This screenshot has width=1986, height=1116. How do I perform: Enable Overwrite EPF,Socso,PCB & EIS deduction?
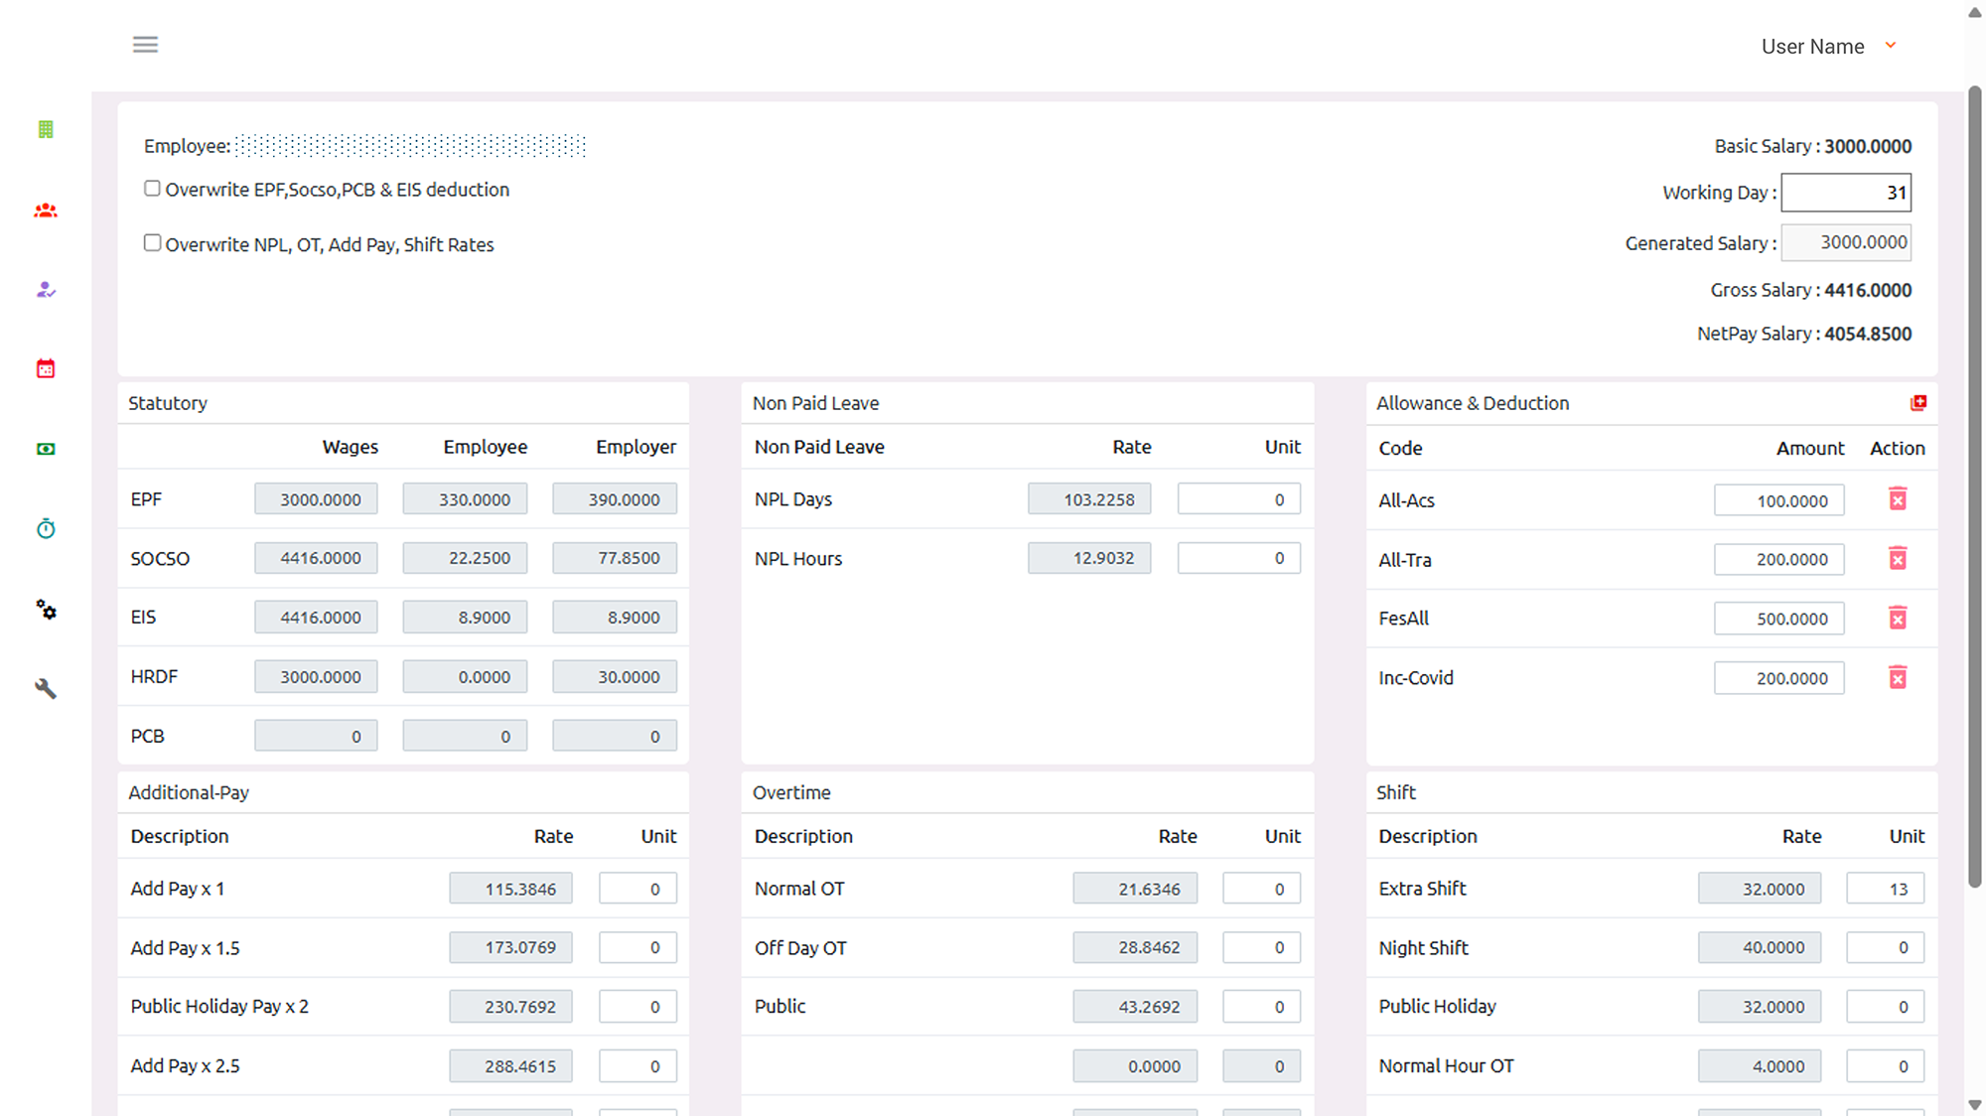point(152,189)
